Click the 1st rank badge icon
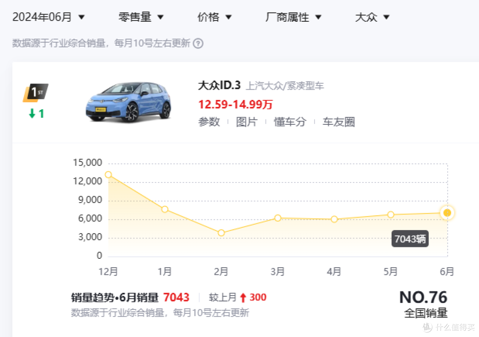Screen dimensions: 479x337 pyautogui.click(x=35, y=92)
